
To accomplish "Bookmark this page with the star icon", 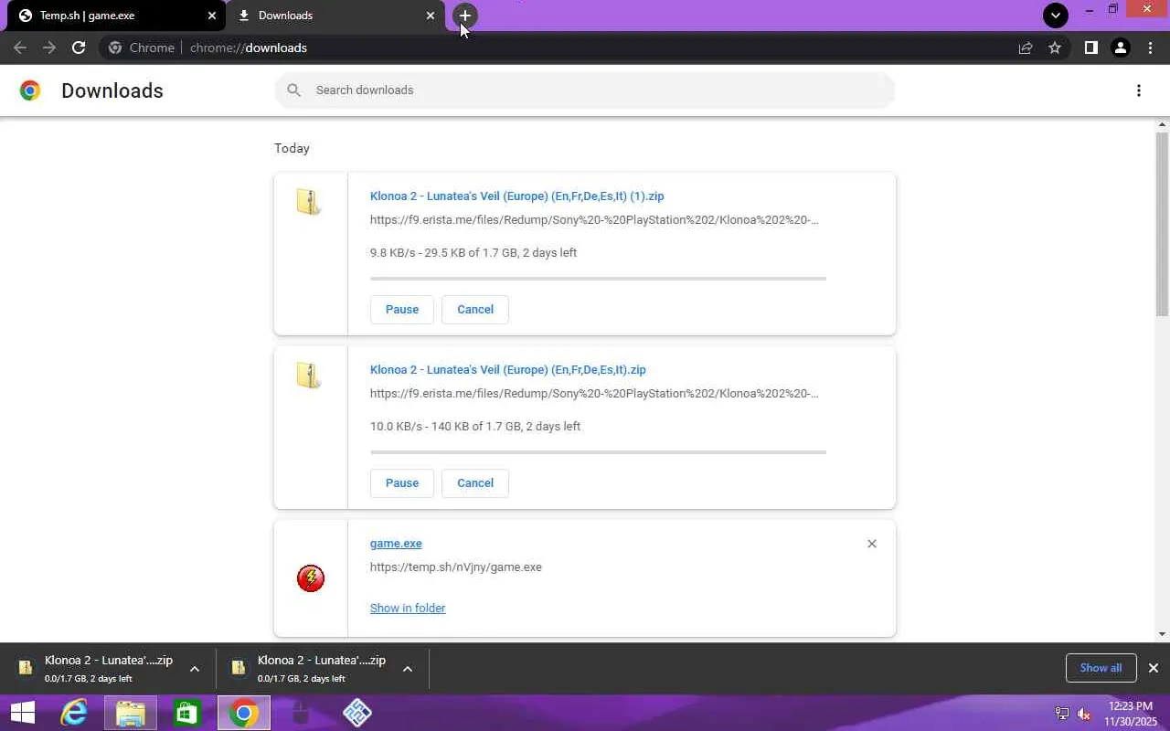I will [1055, 48].
